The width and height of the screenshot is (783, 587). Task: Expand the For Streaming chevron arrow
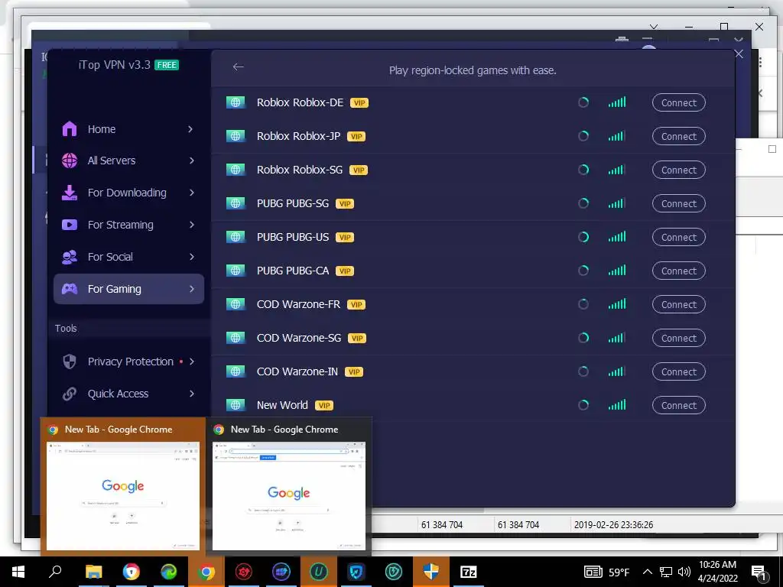point(192,225)
